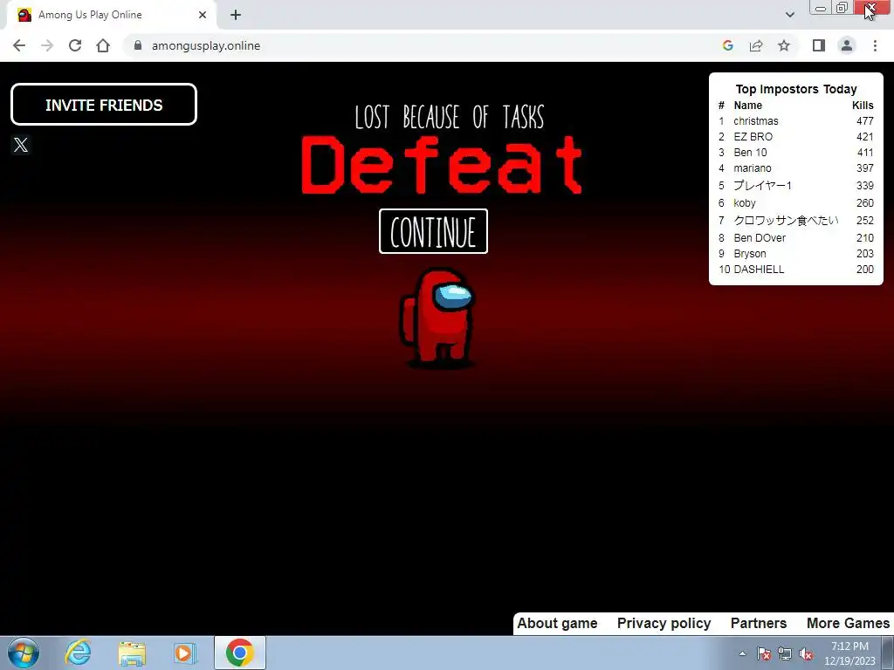Click the browser forward arrow

pos(47,45)
